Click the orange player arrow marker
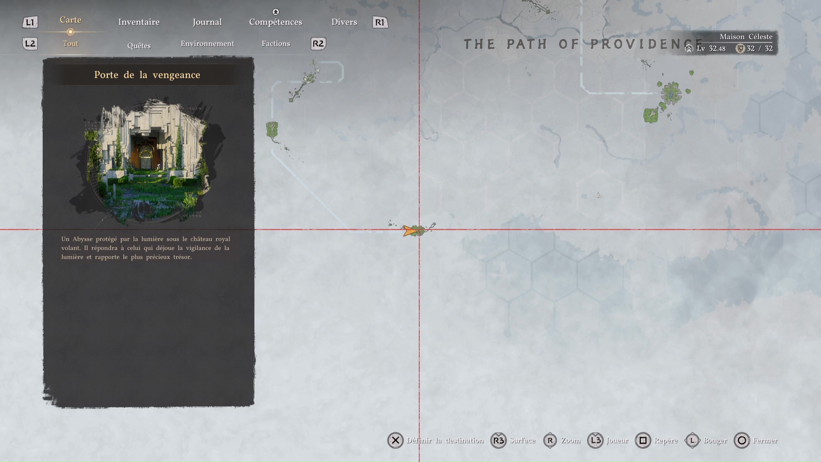The height and width of the screenshot is (462, 821). [410, 231]
